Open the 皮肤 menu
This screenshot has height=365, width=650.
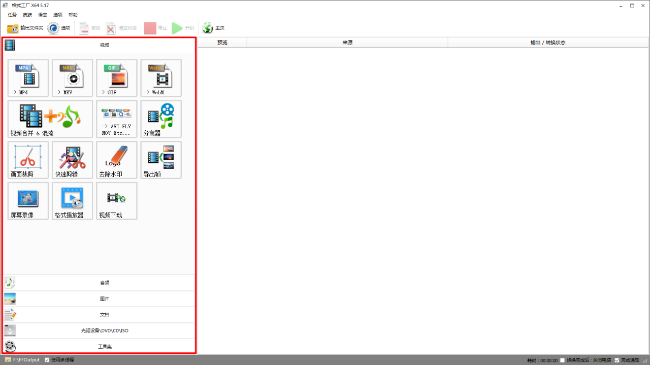pyautogui.click(x=27, y=15)
